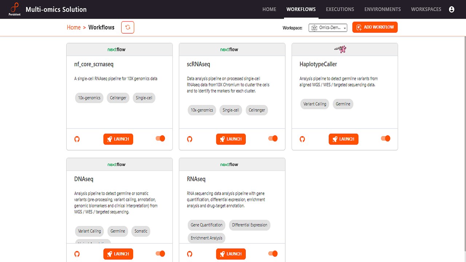This screenshot has width=466, height=262.
Task: Click the nf_core_scrnaseq pipeline description text
Action: (x=116, y=79)
